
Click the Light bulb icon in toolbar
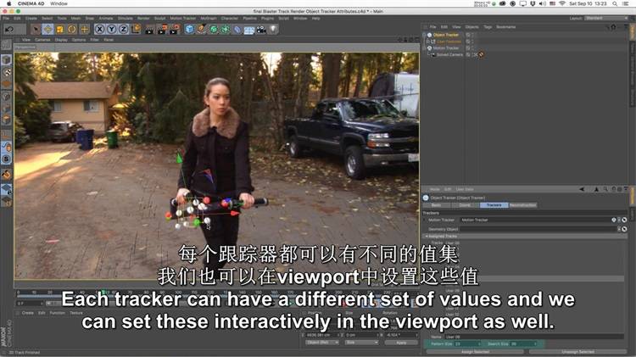(x=274, y=29)
